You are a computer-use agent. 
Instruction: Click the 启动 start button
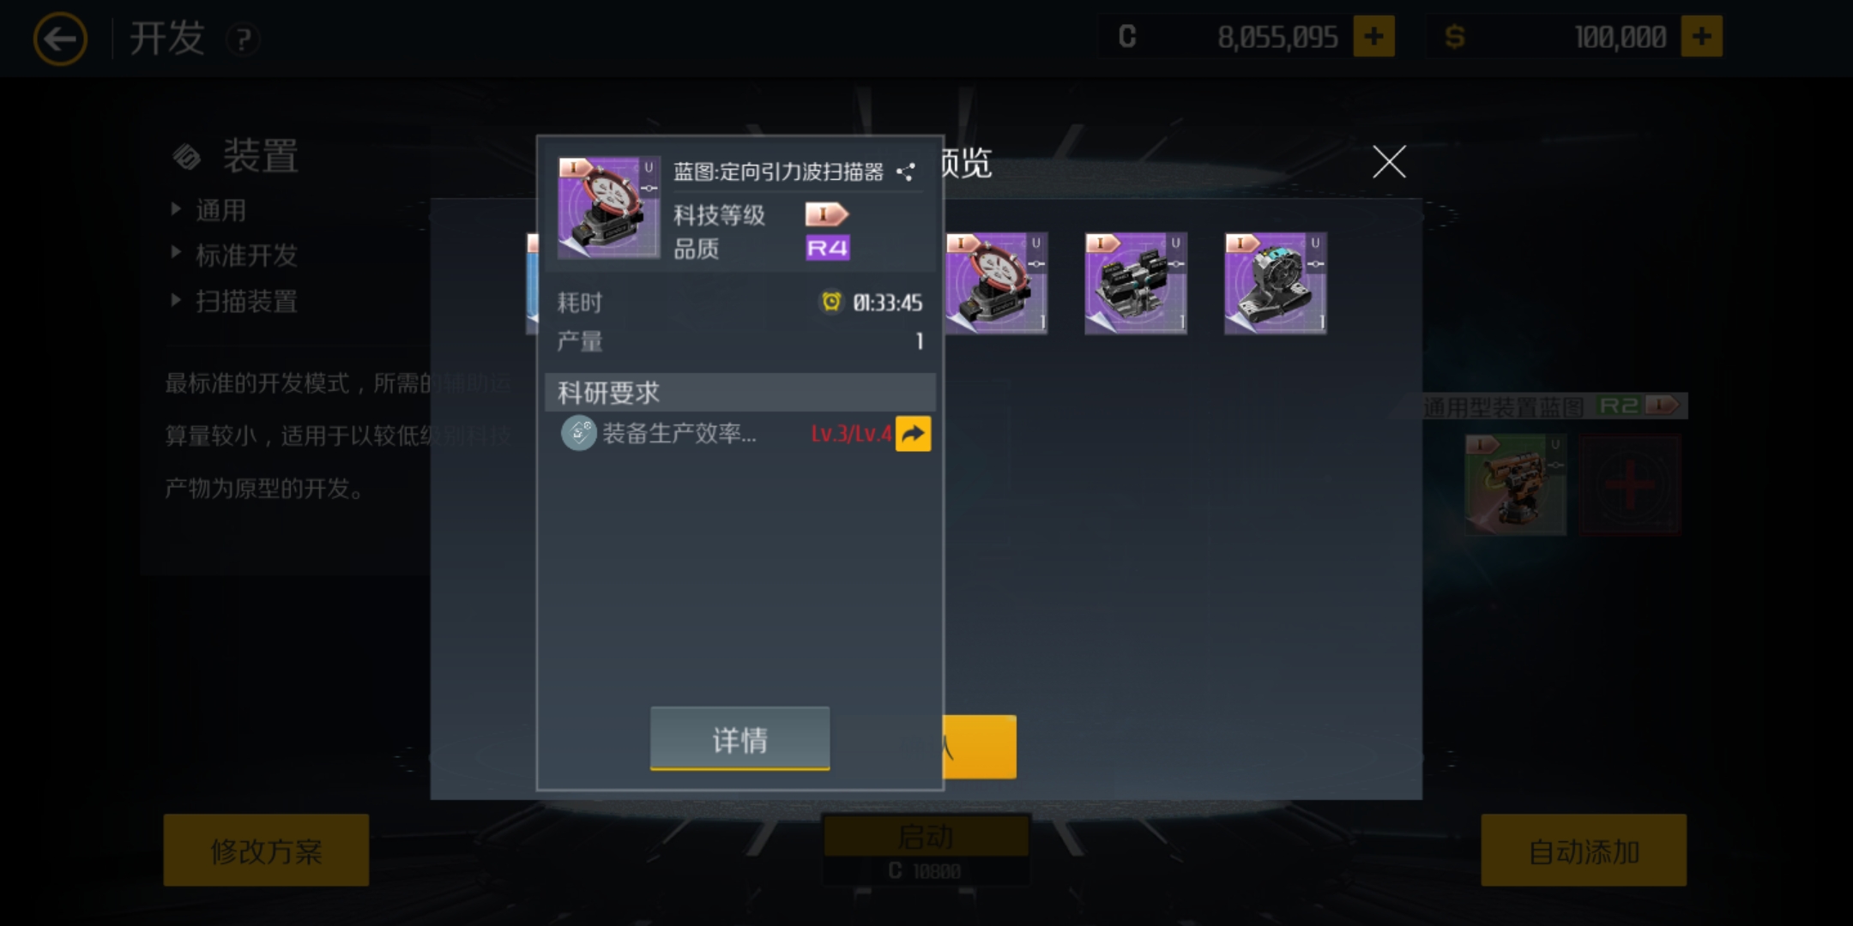pyautogui.click(x=926, y=837)
